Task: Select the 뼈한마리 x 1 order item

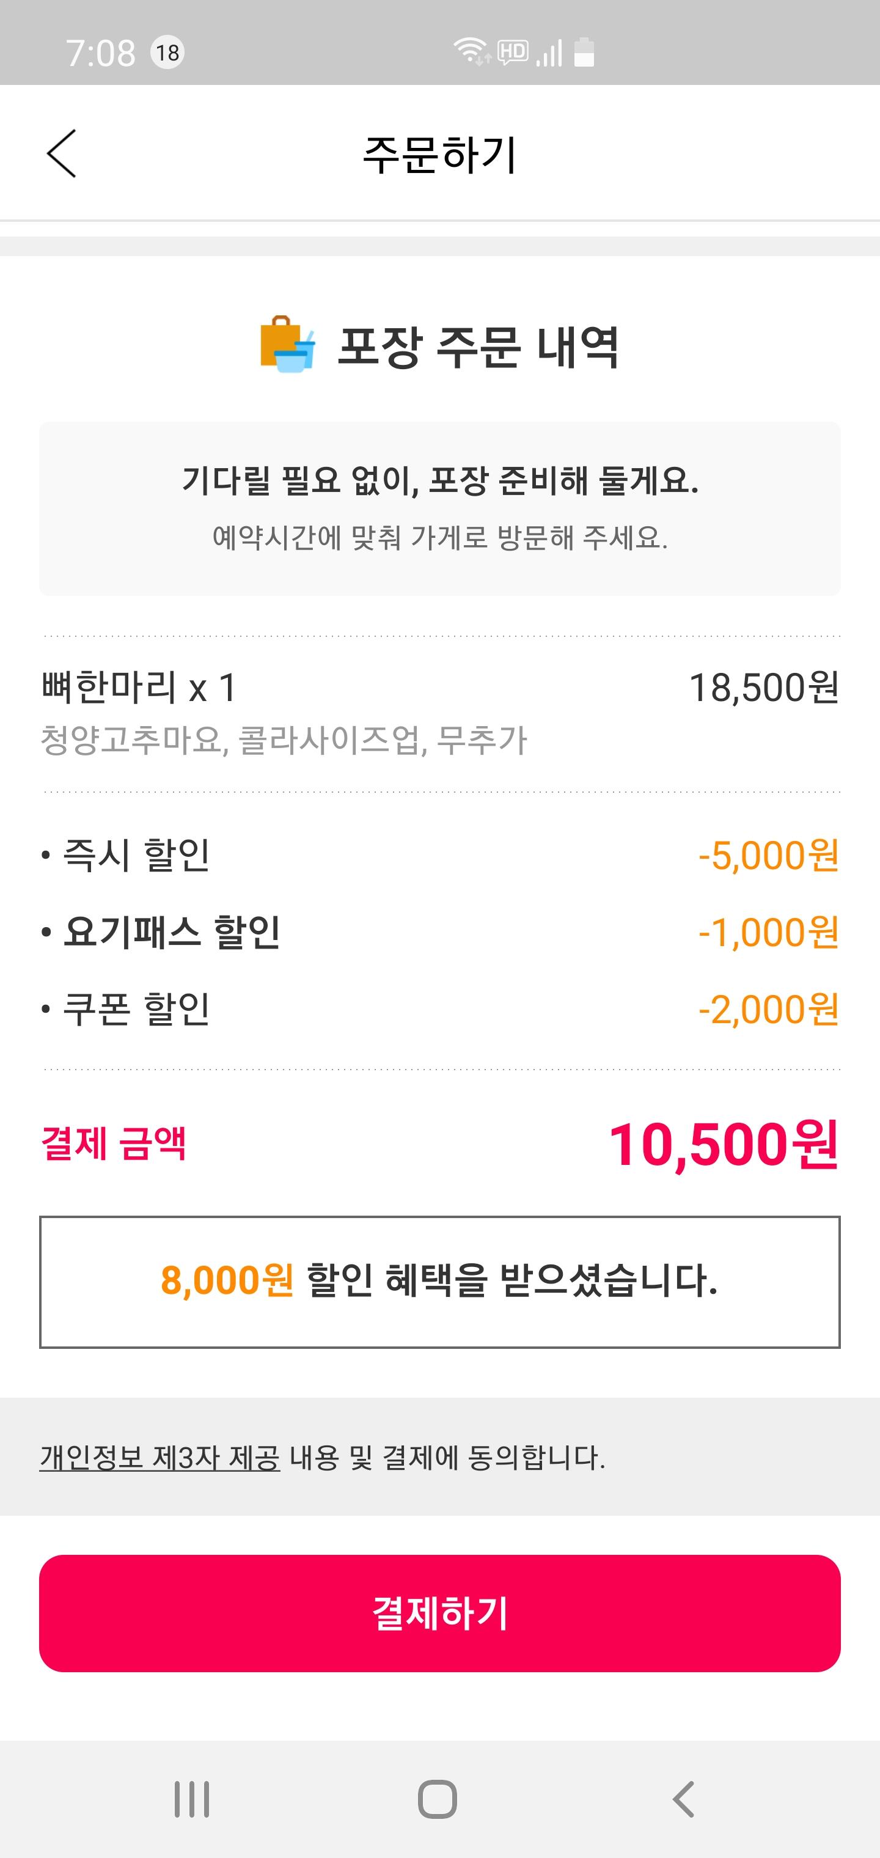Action: click(x=139, y=688)
